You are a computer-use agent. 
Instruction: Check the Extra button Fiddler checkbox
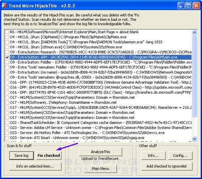7,62
